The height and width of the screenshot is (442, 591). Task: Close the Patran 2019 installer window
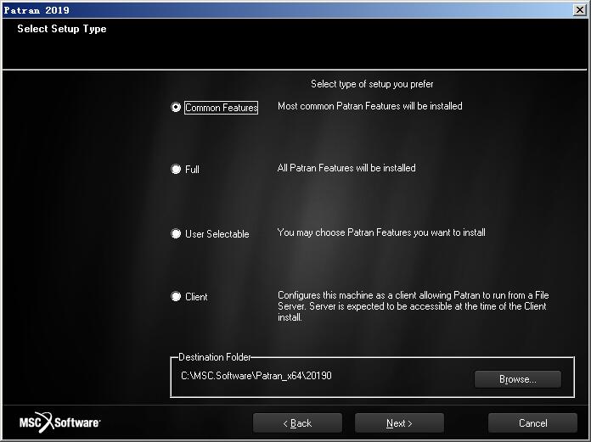579,10
